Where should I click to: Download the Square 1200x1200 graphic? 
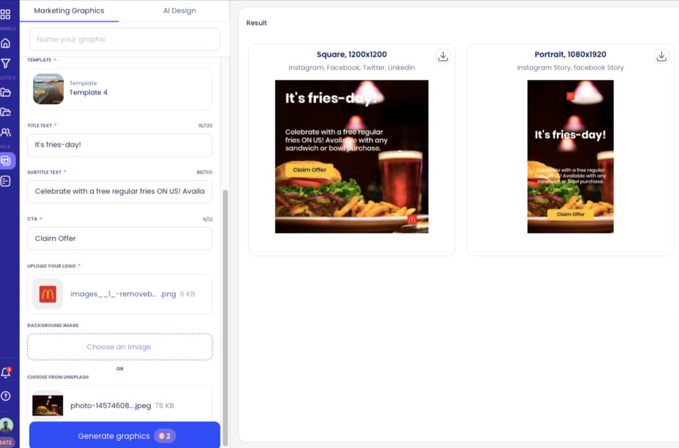click(x=443, y=56)
